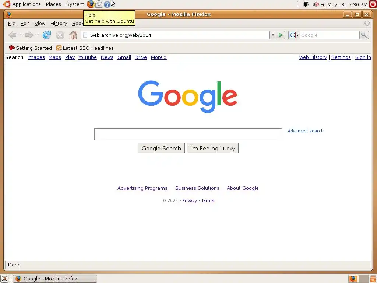The image size is (377, 283).
Task: Click the Stop loading button
Action: point(60,35)
